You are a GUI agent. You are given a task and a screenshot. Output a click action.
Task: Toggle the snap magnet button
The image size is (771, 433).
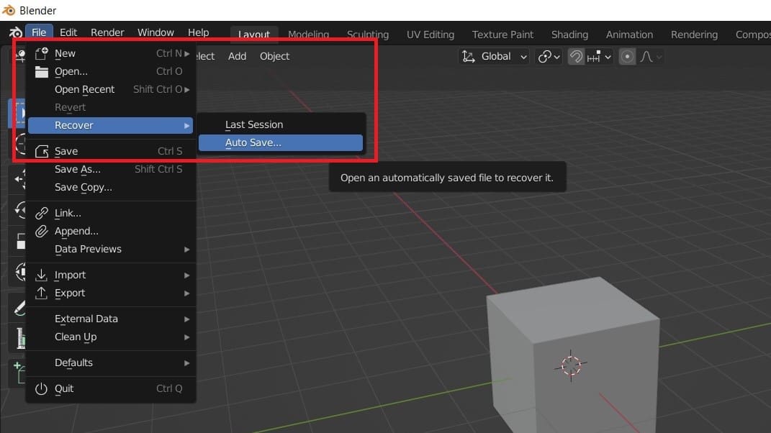tap(576, 57)
